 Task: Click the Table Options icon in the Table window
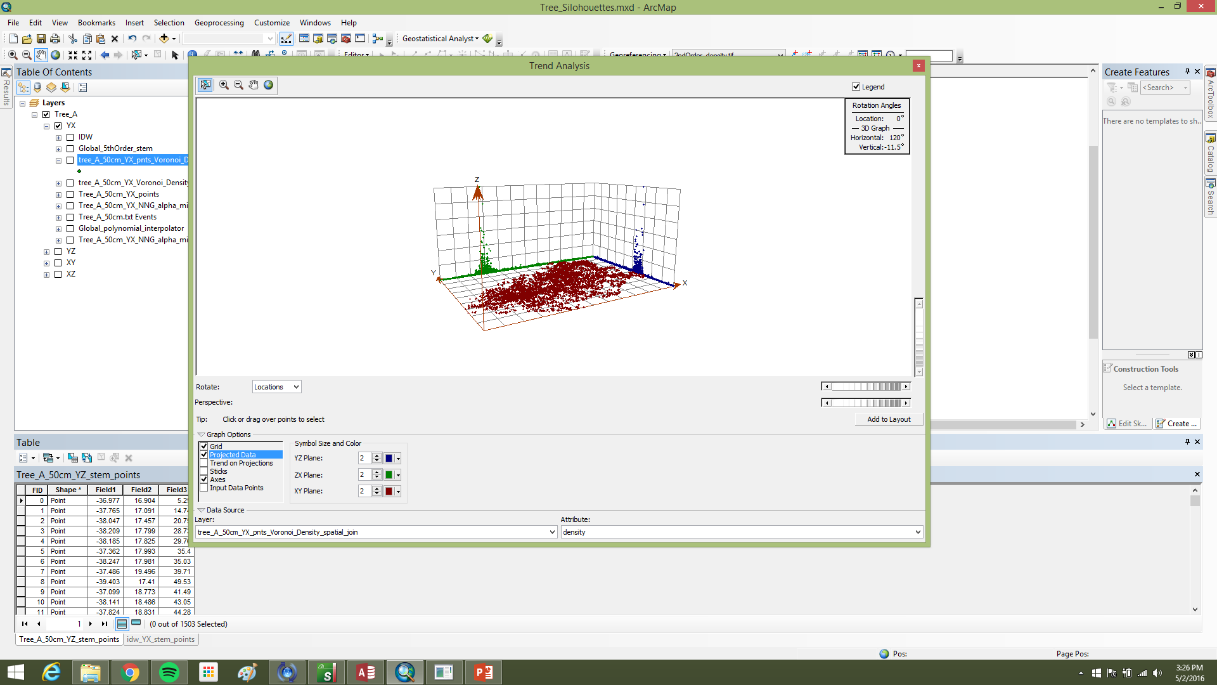tap(24, 457)
